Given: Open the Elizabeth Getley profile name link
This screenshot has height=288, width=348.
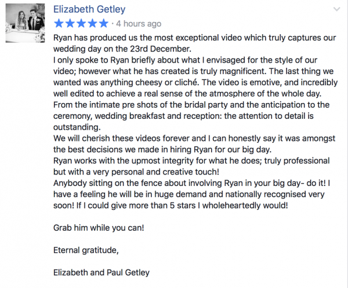Looking at the screenshot, I should (89, 10).
